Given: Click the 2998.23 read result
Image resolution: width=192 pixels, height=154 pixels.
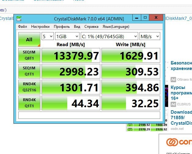Looking at the screenshot, I should click(71, 71).
